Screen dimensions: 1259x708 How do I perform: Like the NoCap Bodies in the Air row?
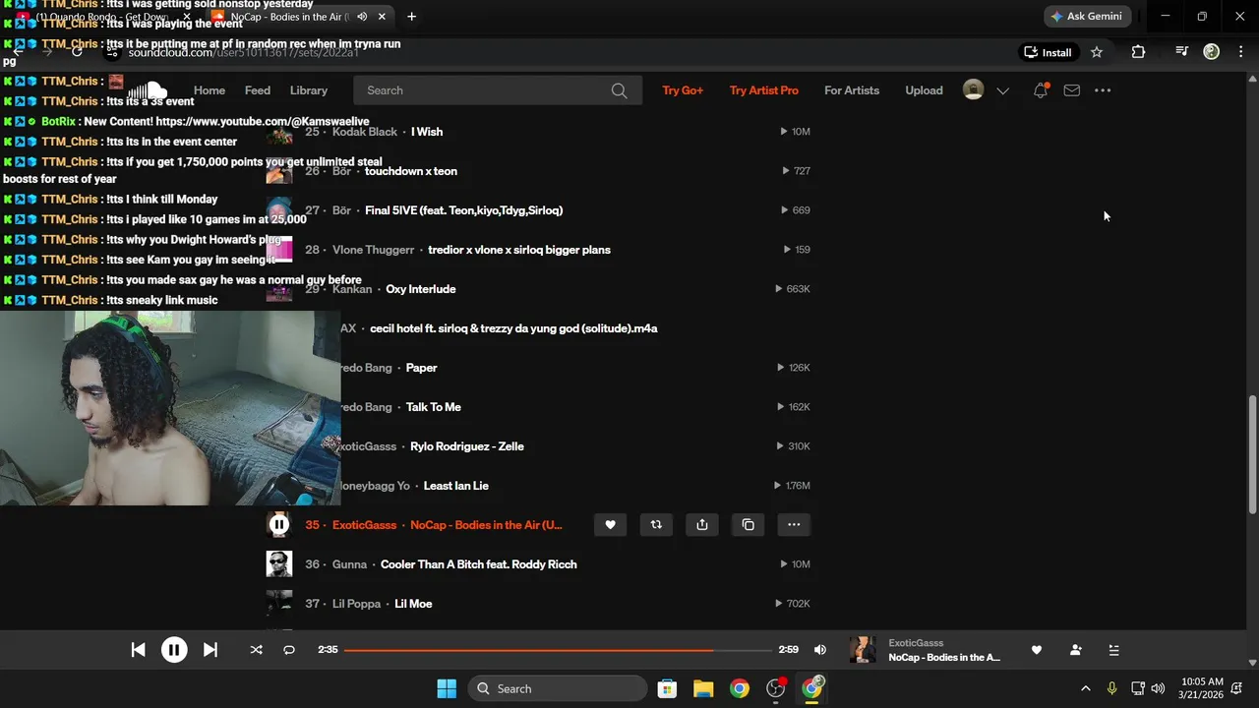pos(610,525)
